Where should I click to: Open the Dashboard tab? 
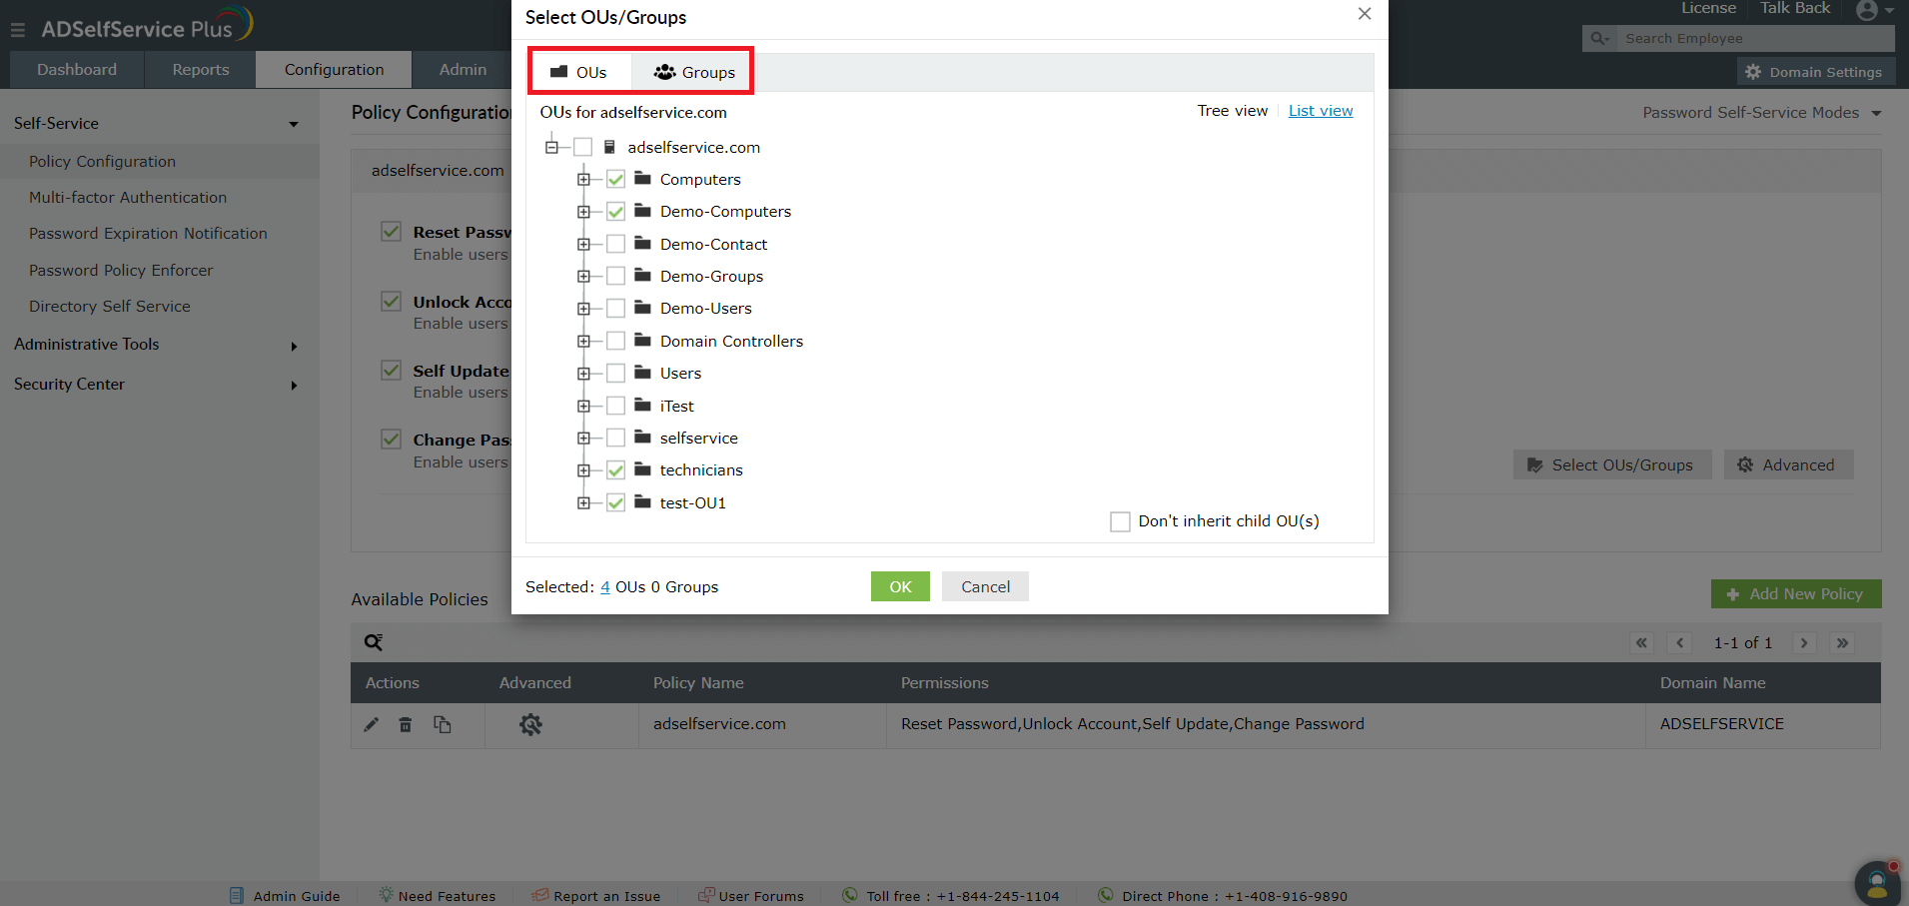(x=77, y=70)
